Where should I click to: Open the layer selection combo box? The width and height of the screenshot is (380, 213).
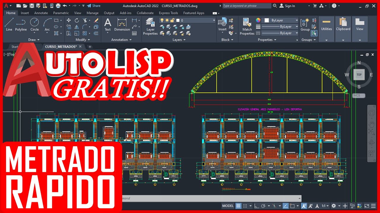click(187, 20)
